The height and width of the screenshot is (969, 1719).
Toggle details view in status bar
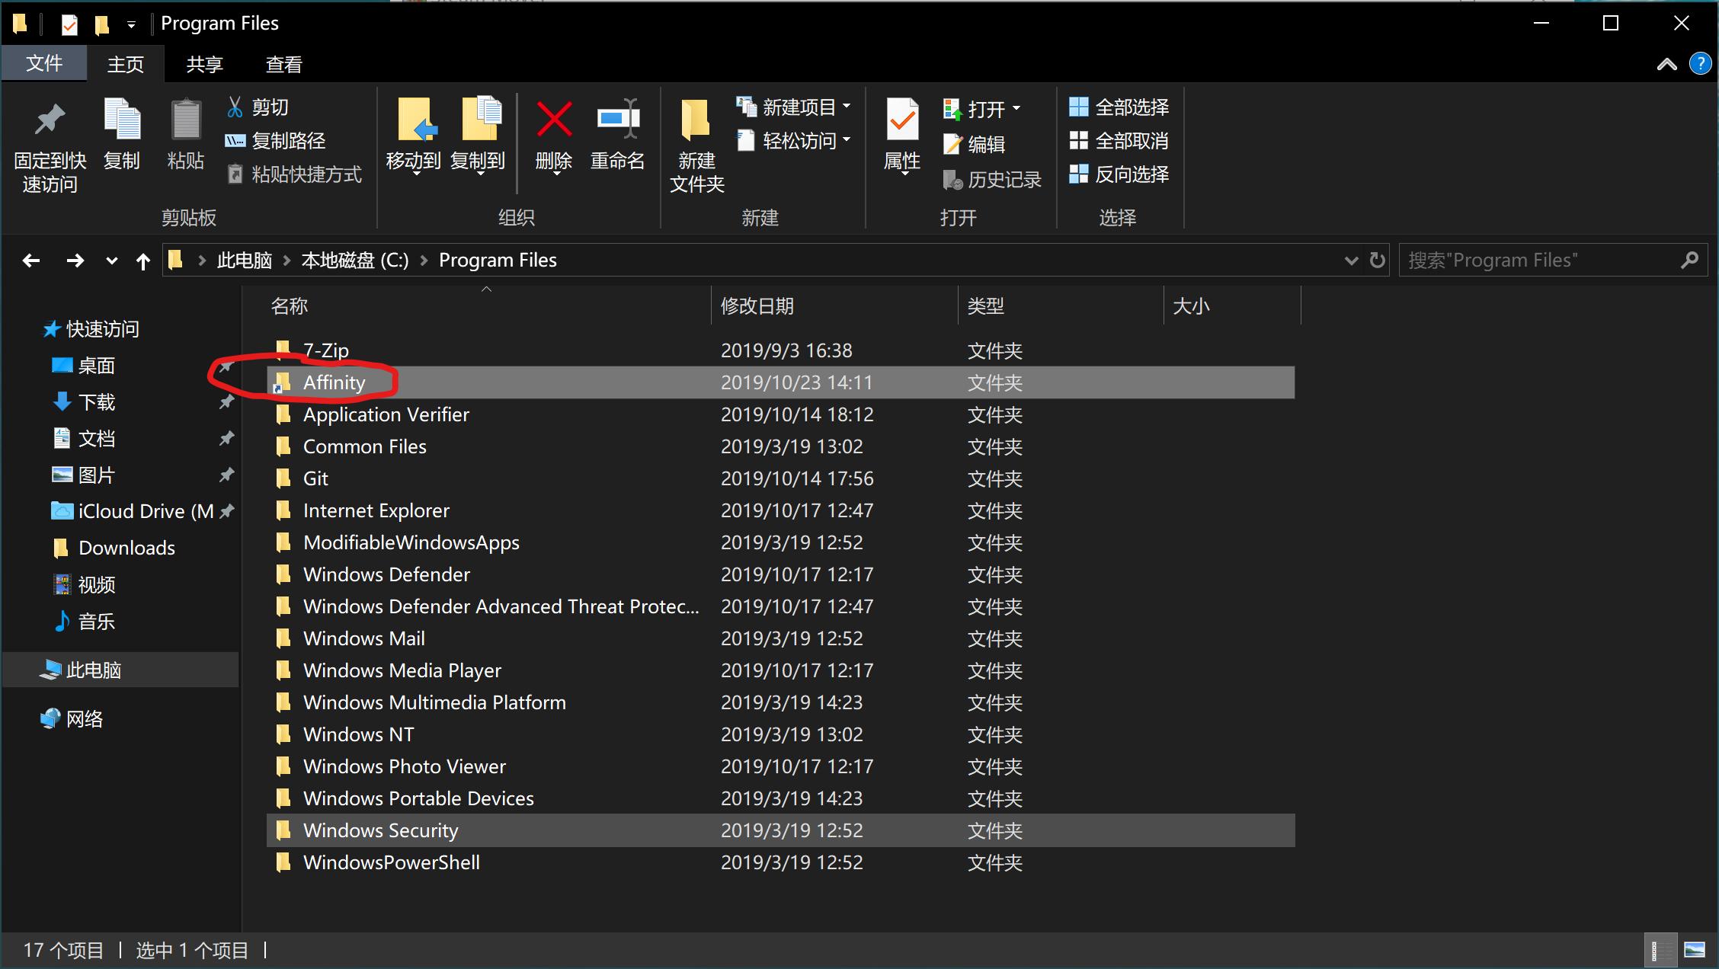coord(1660,950)
